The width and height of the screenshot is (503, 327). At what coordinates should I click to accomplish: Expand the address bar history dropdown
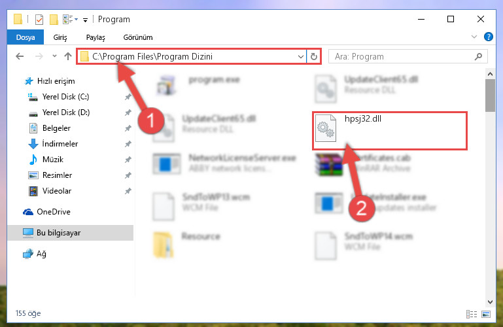click(x=301, y=57)
